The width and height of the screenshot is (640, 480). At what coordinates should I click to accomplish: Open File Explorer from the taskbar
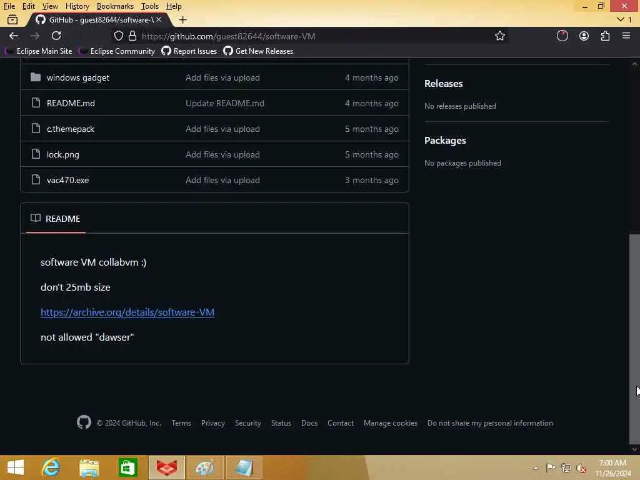(x=89, y=467)
